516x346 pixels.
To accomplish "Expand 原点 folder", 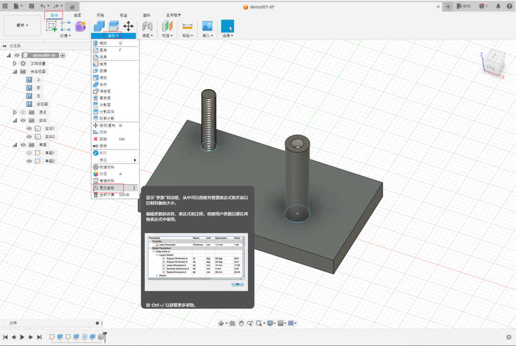I will click(x=14, y=112).
